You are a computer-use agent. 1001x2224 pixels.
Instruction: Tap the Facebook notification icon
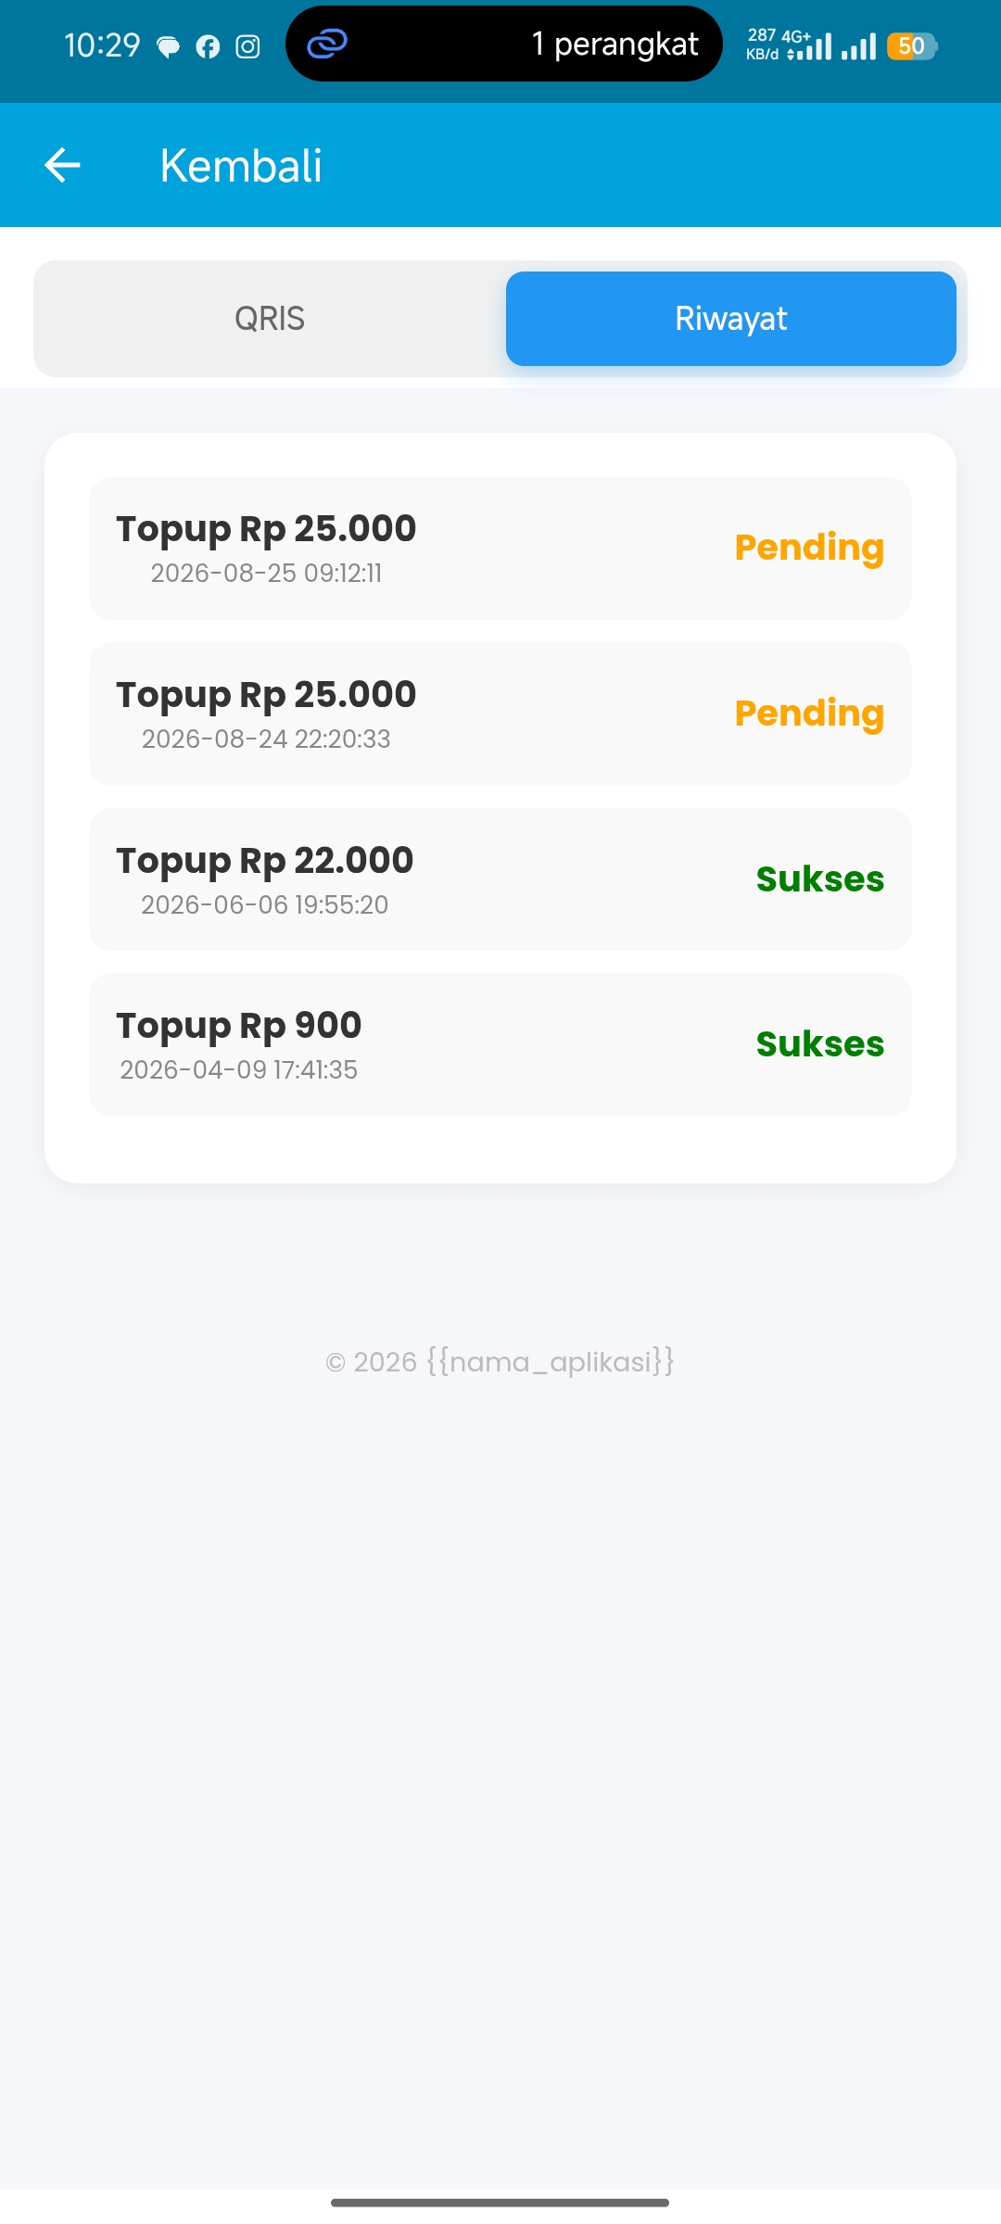[x=208, y=46]
